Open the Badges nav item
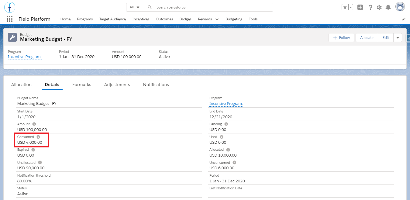 point(185,19)
